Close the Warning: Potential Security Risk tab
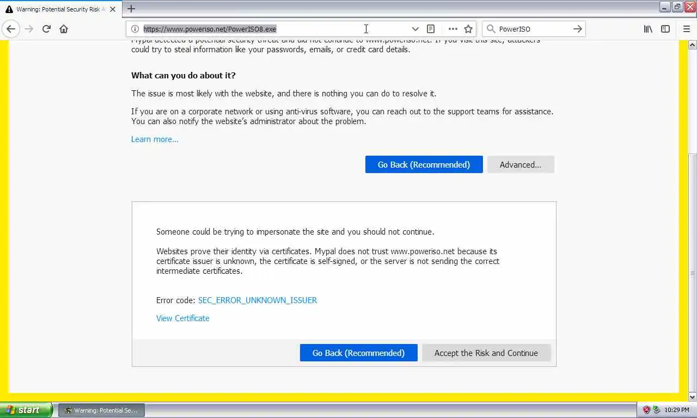The height and width of the screenshot is (418, 697). [x=113, y=9]
